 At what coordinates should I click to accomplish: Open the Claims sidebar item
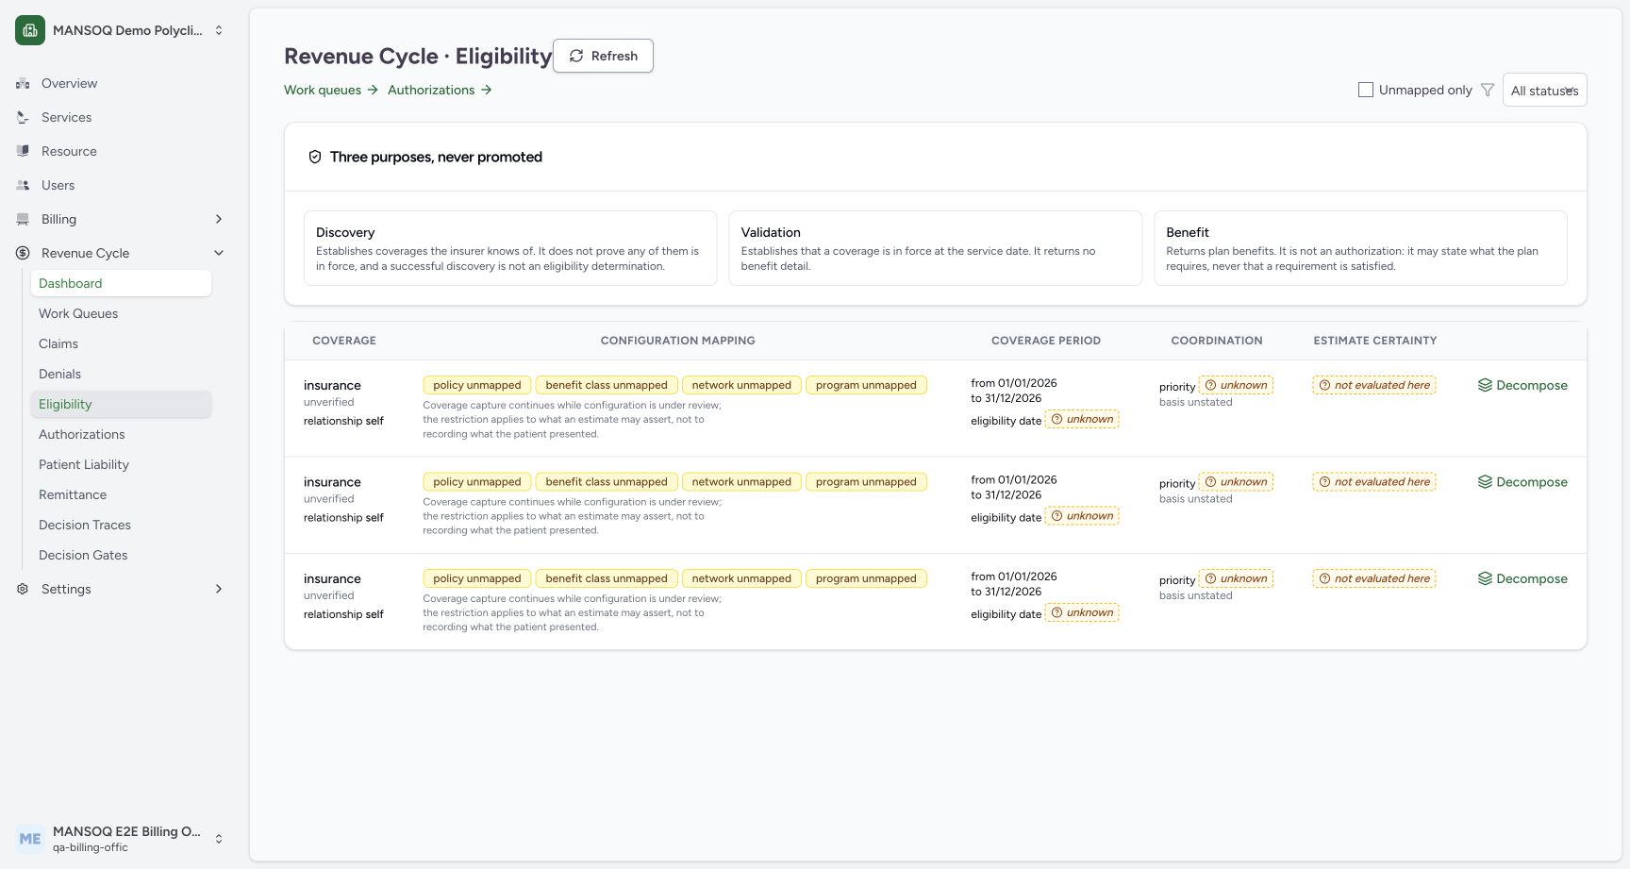coord(121,343)
